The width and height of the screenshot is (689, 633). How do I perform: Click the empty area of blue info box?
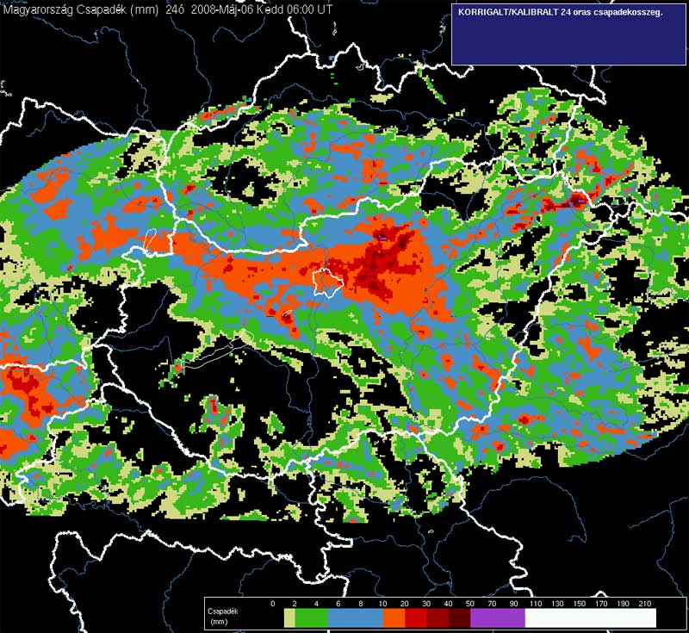[568, 43]
